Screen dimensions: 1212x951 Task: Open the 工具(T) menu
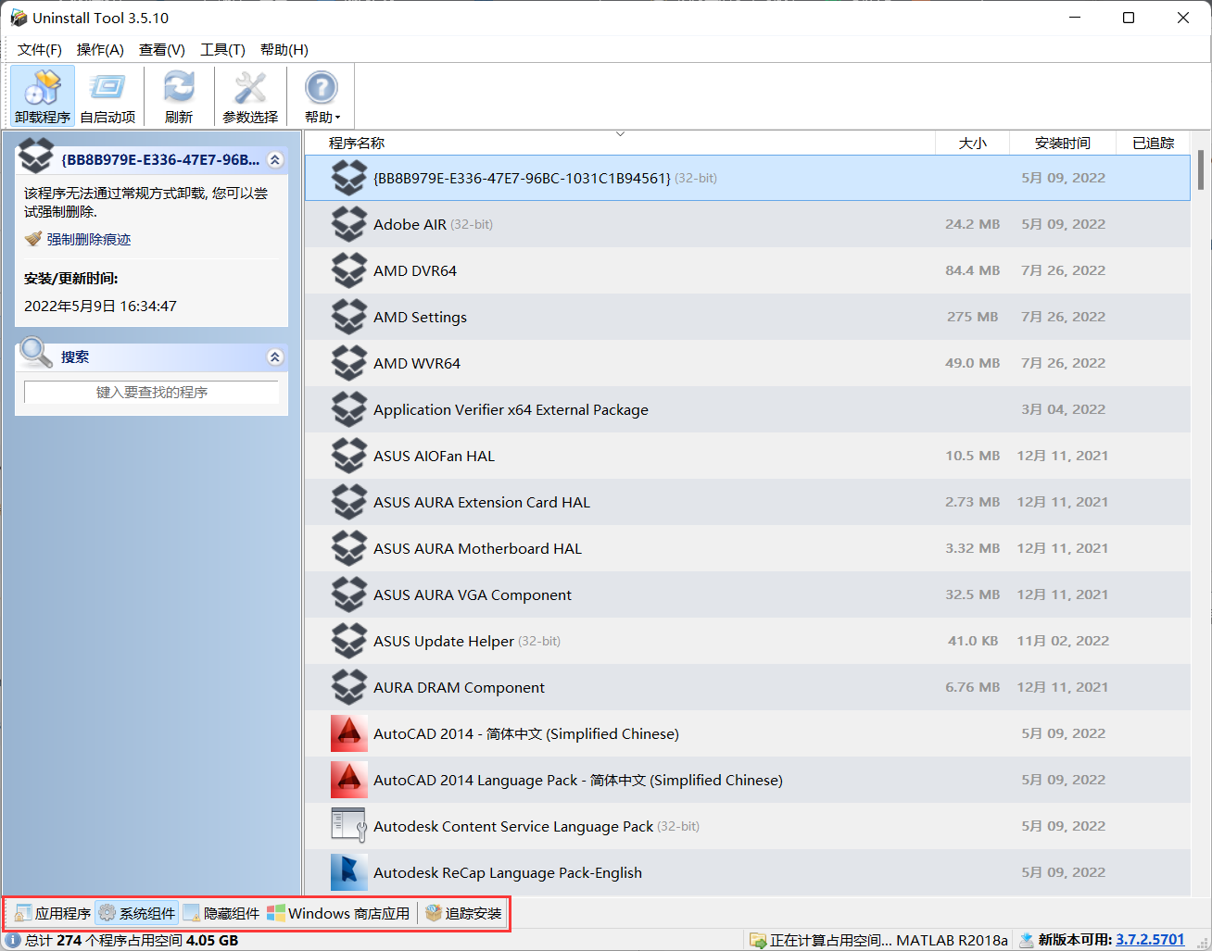tap(222, 50)
